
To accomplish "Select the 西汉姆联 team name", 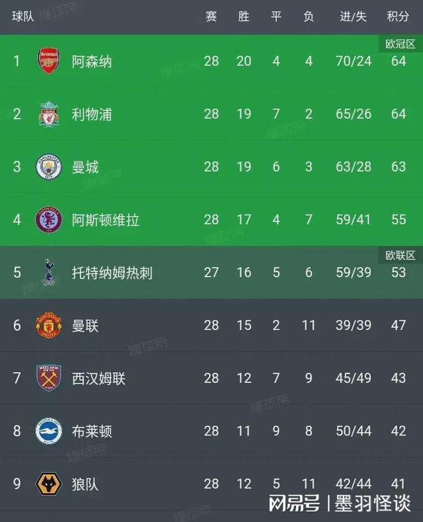I will (x=99, y=379).
